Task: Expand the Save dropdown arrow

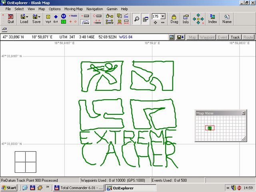Action: [39, 16]
